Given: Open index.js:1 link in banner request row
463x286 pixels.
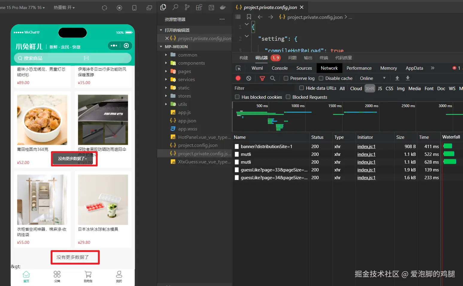Looking at the screenshot, I should tap(366, 147).
